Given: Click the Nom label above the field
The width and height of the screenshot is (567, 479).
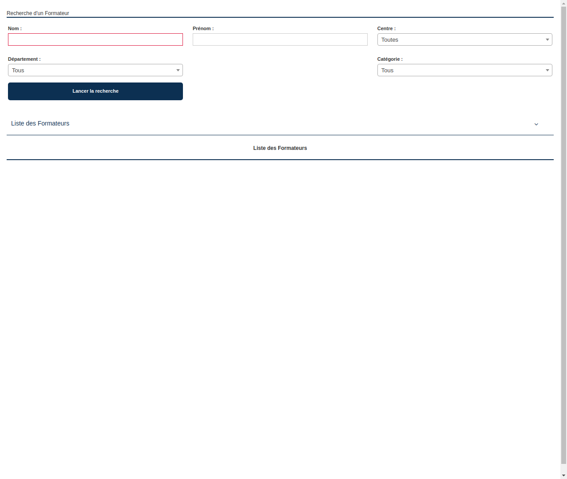Looking at the screenshot, I should tap(14, 28).
